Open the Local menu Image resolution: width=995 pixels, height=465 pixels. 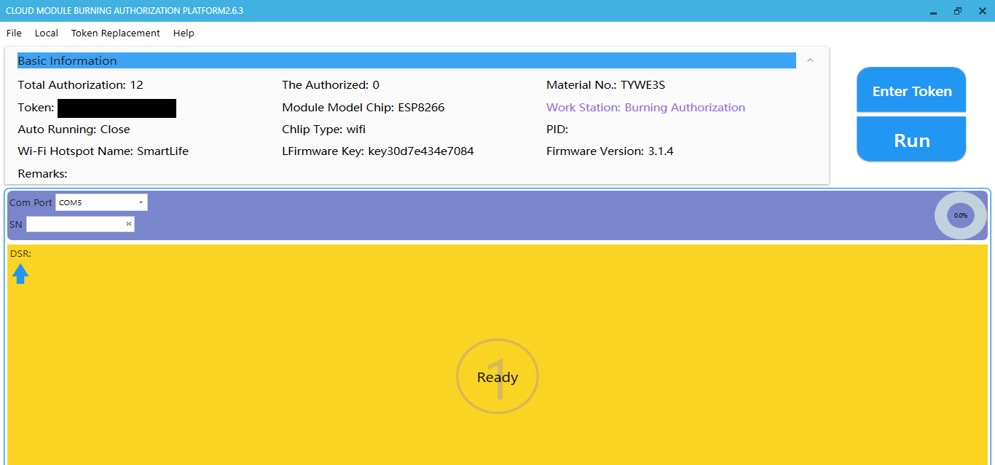click(47, 33)
